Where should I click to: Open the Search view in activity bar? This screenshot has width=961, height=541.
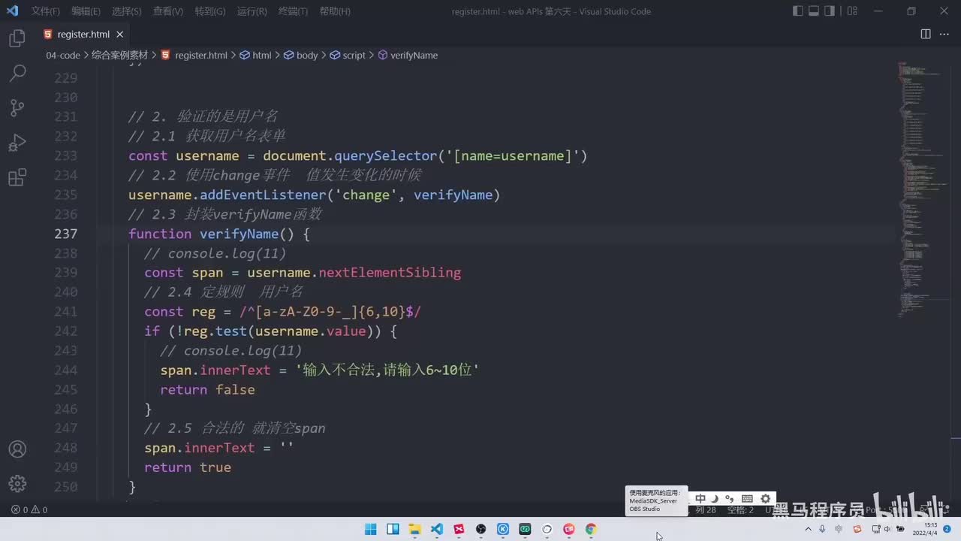click(17, 73)
